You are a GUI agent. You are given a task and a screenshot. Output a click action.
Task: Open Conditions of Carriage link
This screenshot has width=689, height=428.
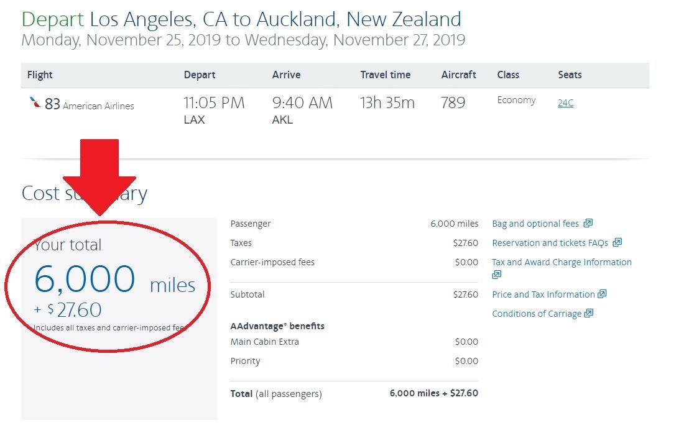pos(537,314)
